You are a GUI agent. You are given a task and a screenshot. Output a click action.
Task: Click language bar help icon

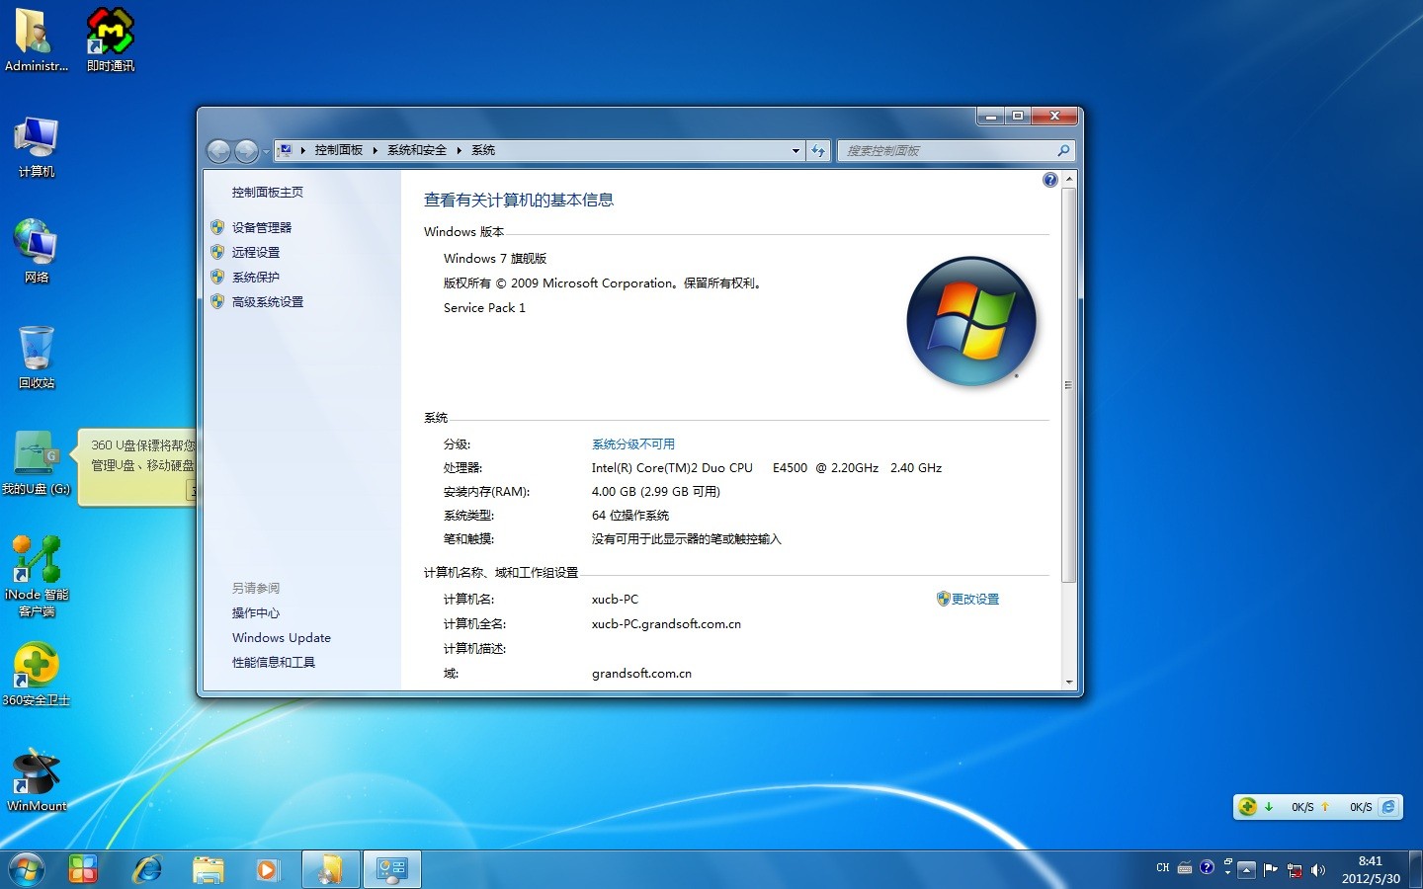(1207, 867)
